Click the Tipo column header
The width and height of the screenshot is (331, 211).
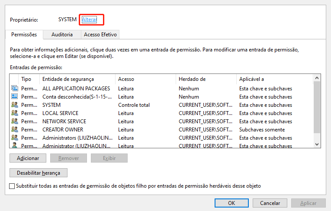point(29,79)
